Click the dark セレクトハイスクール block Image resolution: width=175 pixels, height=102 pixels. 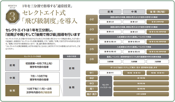click(105, 86)
